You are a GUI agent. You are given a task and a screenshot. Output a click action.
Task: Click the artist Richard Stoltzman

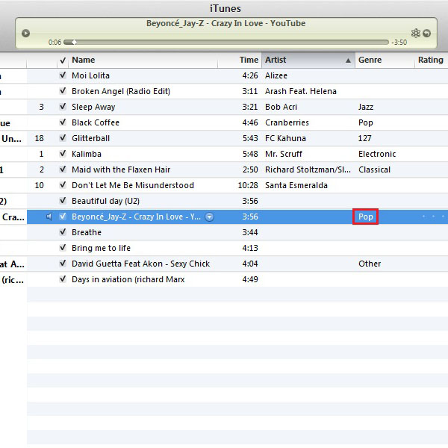[308, 169]
